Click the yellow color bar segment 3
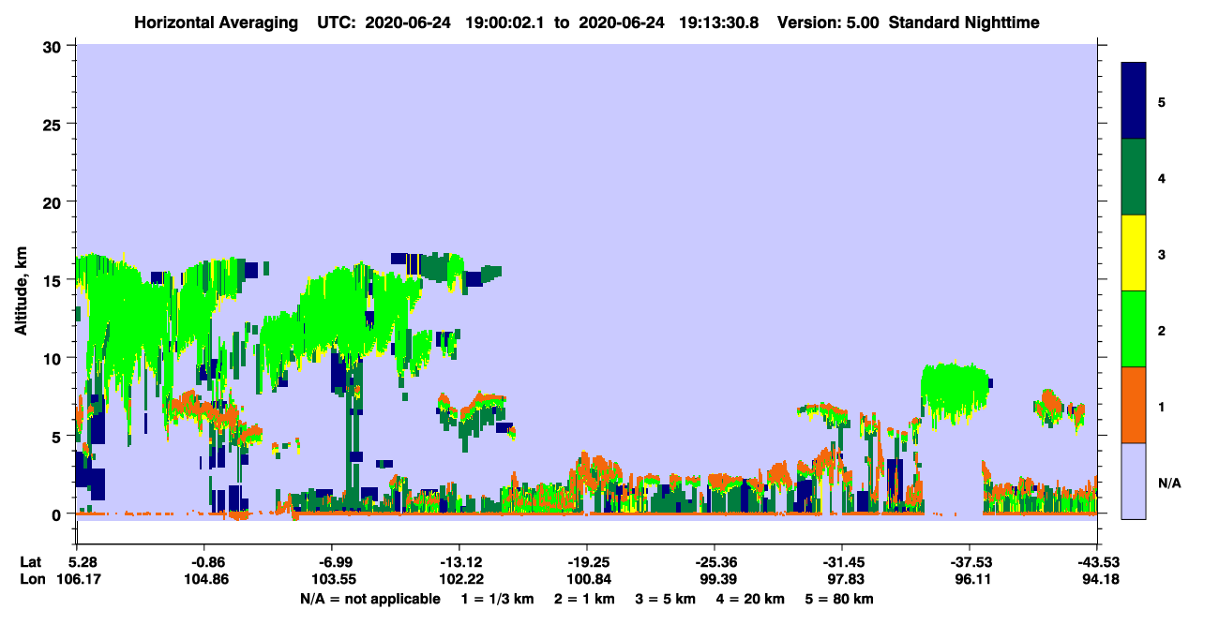1219x625 pixels. (1134, 253)
